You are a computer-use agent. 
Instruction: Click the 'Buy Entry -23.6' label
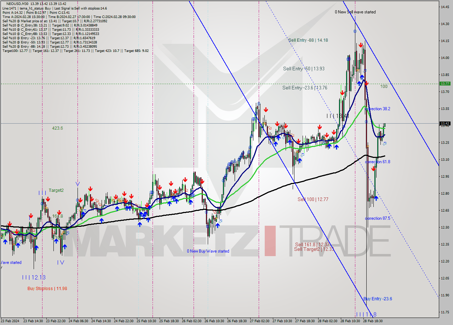pos(378,299)
